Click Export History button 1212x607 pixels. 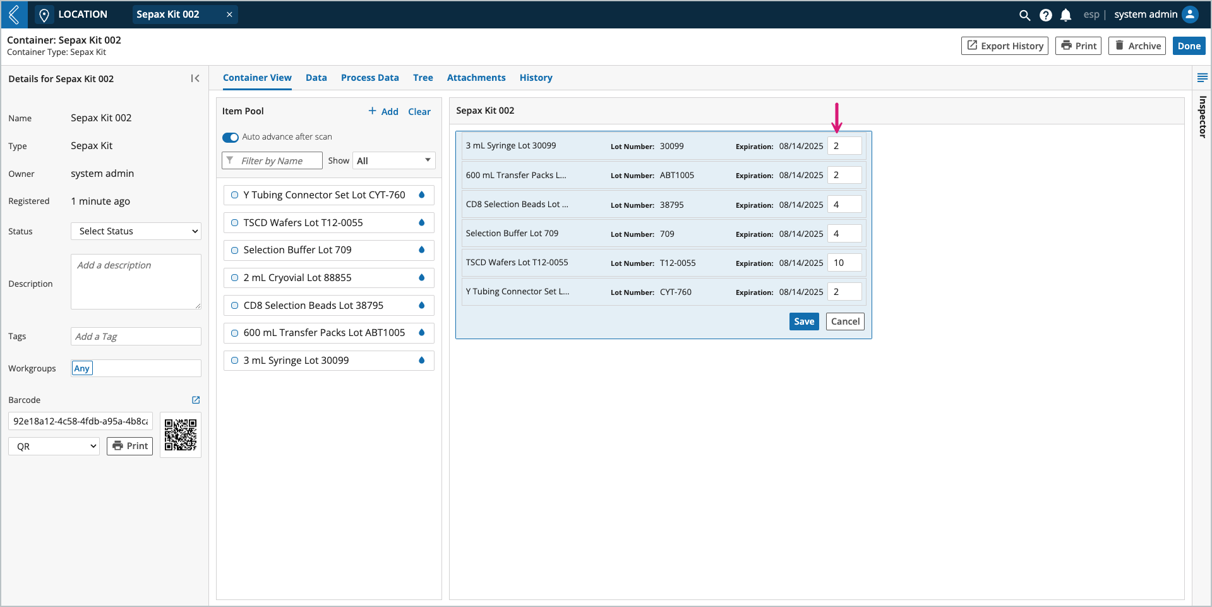point(1004,45)
